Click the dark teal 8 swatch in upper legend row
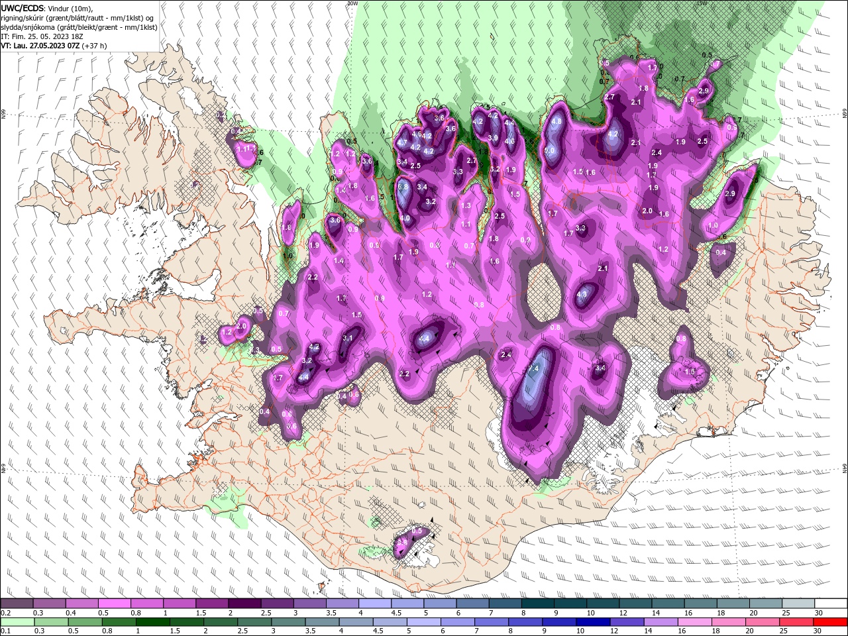Image resolution: width=848 pixels, height=636 pixels. click(x=538, y=604)
